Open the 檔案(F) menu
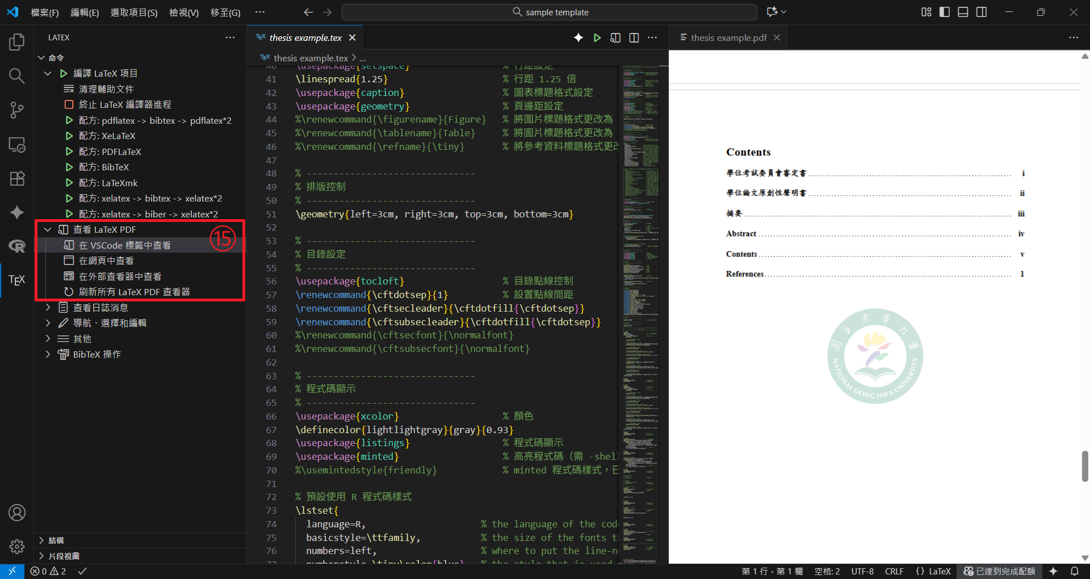 44,12
